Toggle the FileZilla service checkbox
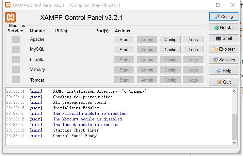 tap(16, 59)
